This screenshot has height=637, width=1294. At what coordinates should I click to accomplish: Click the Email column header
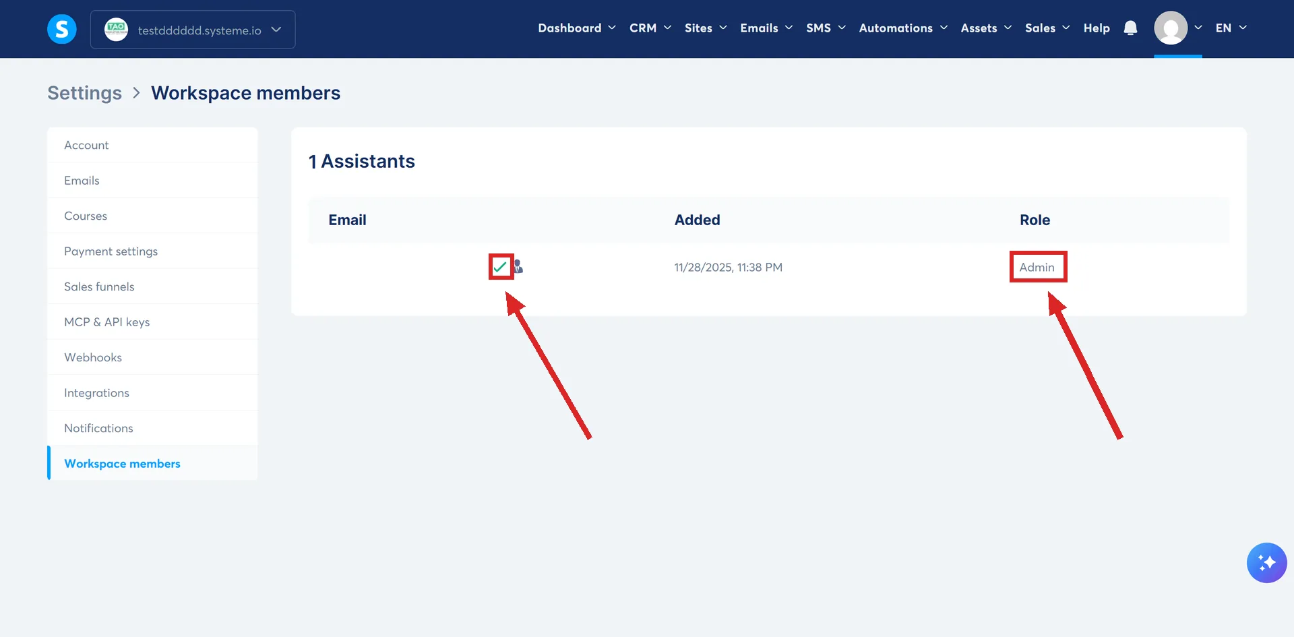(x=347, y=220)
